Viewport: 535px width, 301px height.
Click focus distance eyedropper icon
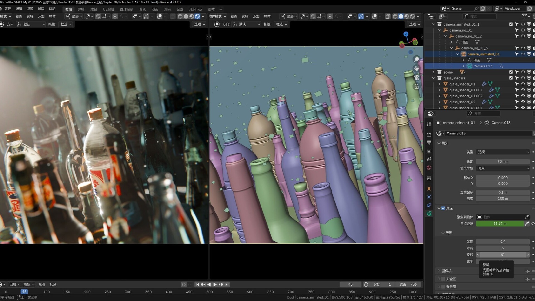click(527, 224)
